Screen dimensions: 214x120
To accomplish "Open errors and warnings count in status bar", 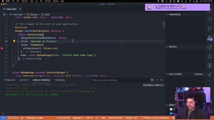I will click(13, 118).
